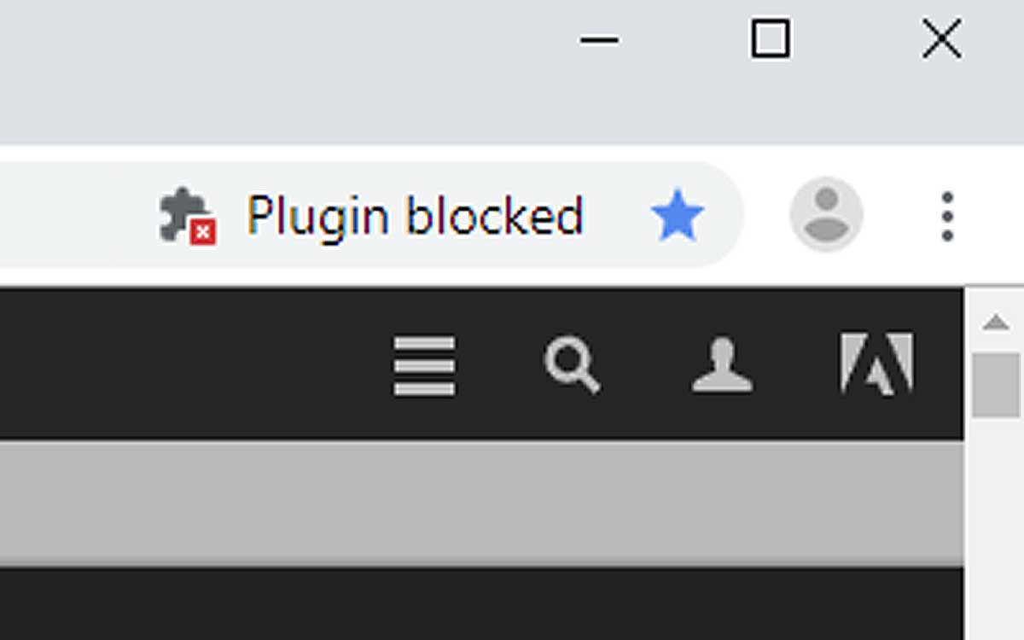Close the browser window
Screen dimensions: 1024x640
(x=942, y=39)
